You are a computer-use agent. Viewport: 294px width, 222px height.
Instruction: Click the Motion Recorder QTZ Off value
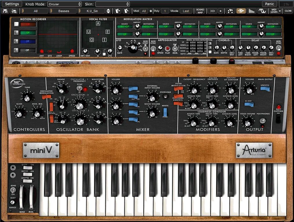[49, 51]
